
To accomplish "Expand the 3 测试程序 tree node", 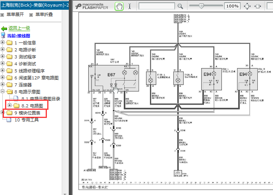I will click(2, 56).
